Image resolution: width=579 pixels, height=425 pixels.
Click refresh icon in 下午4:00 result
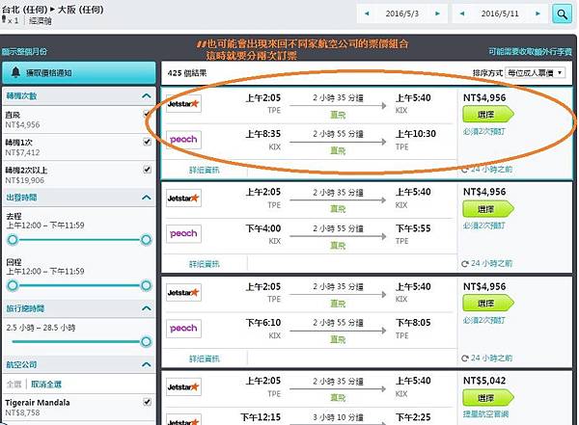[x=465, y=264]
